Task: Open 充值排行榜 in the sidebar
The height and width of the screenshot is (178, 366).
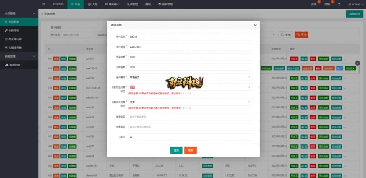Action: (19, 48)
